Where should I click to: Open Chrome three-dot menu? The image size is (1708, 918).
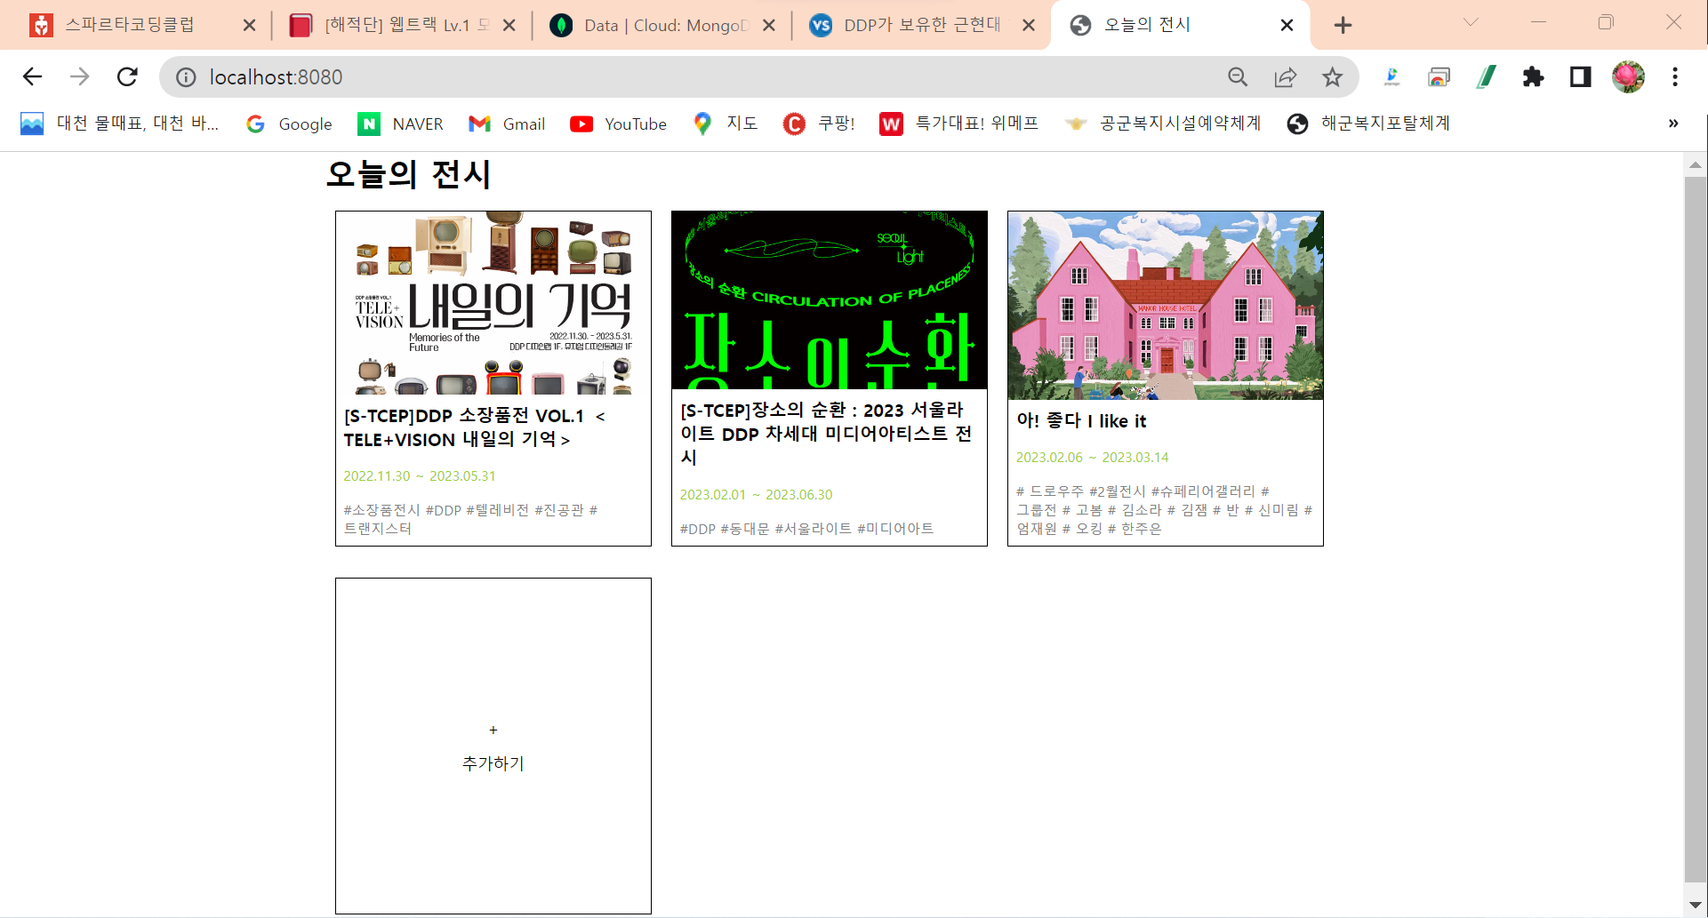click(1675, 77)
